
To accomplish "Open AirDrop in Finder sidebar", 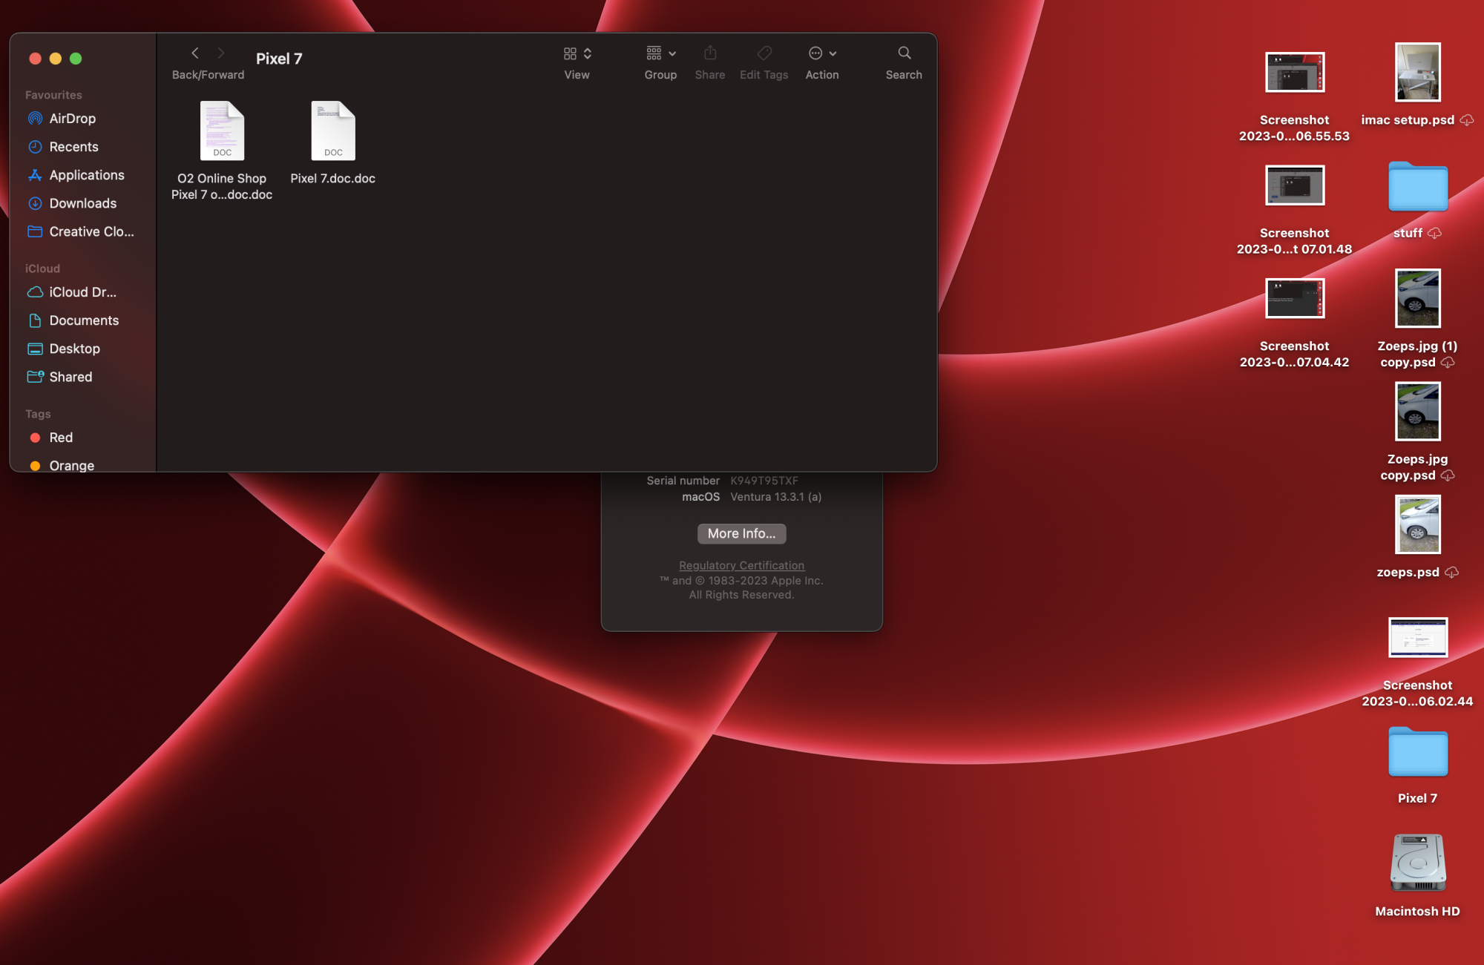I will [x=71, y=119].
